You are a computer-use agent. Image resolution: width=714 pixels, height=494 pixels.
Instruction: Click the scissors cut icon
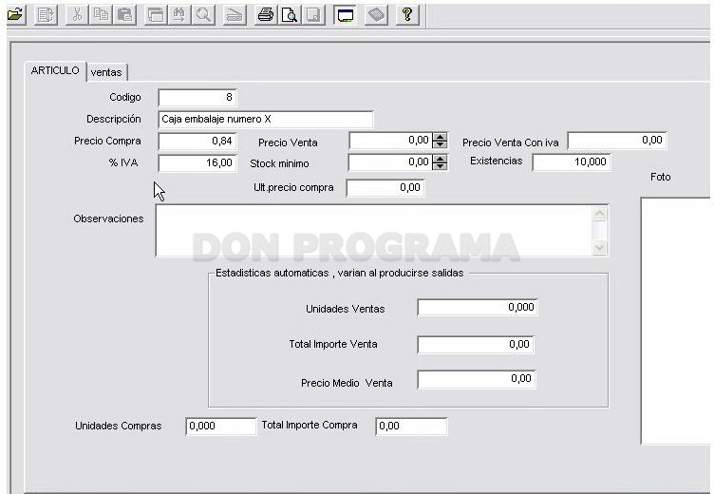point(77,15)
